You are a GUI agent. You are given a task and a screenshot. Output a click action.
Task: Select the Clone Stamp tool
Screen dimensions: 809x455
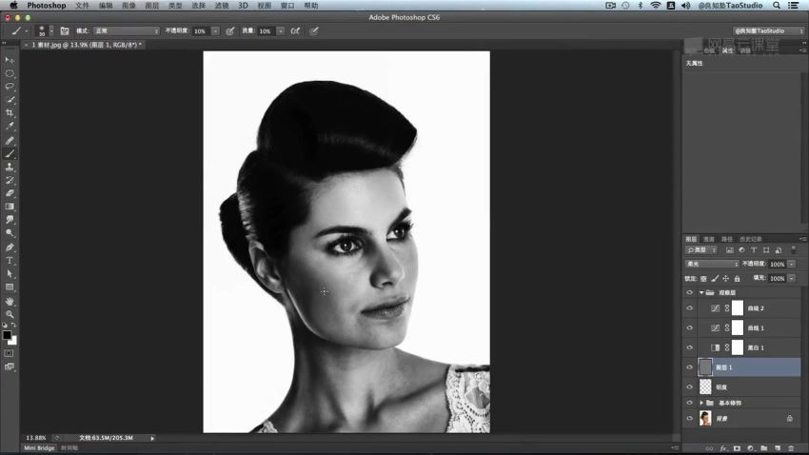pos(10,167)
